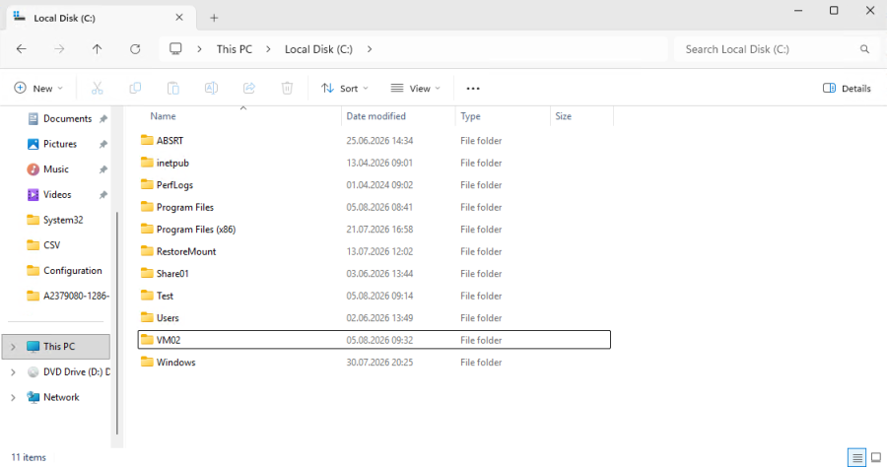Click chevron after This PC breadcrumb
This screenshot has height=467, width=887.
tap(269, 49)
